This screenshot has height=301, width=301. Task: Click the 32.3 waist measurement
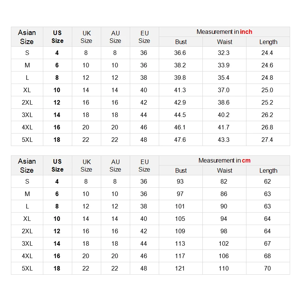pyautogui.click(x=223, y=53)
